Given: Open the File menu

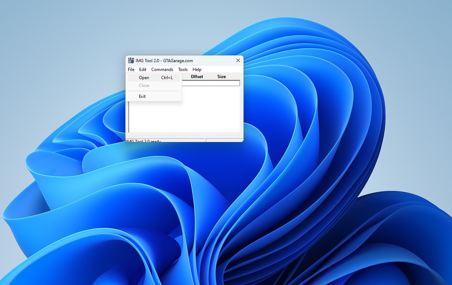Looking at the screenshot, I should point(131,70).
